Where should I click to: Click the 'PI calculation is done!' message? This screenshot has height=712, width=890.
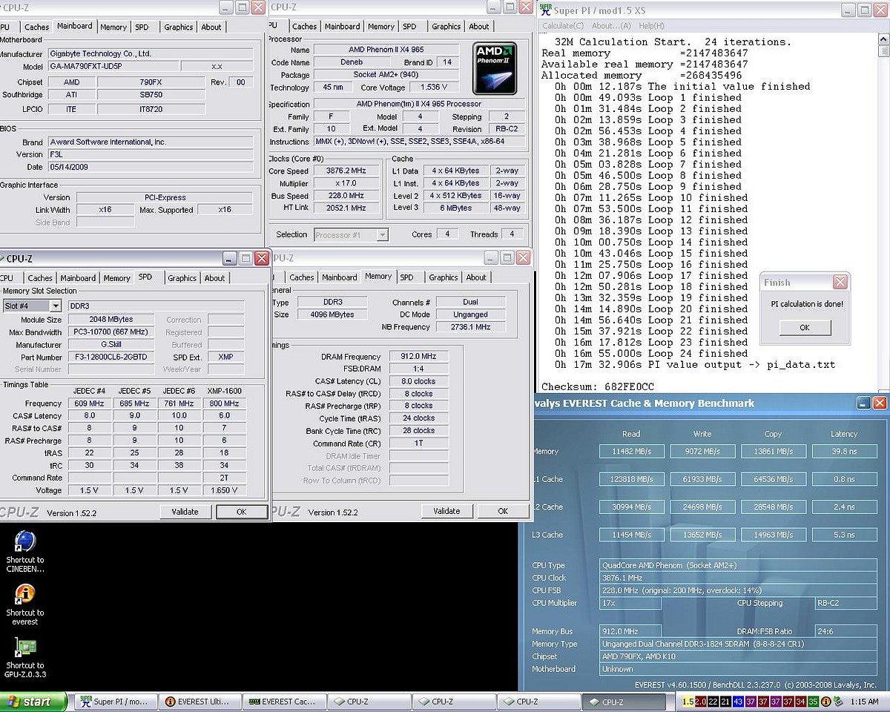pos(806,304)
